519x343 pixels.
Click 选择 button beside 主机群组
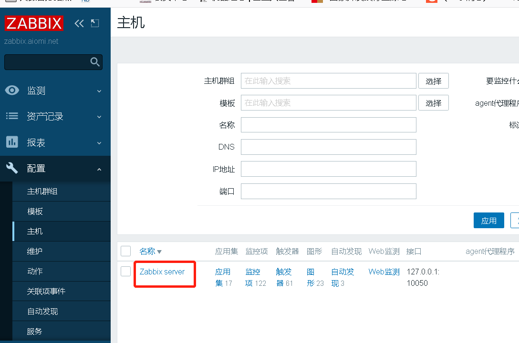[x=433, y=81]
